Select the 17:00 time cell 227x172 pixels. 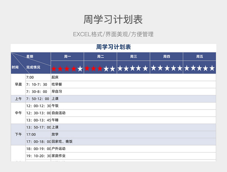tap(38, 134)
